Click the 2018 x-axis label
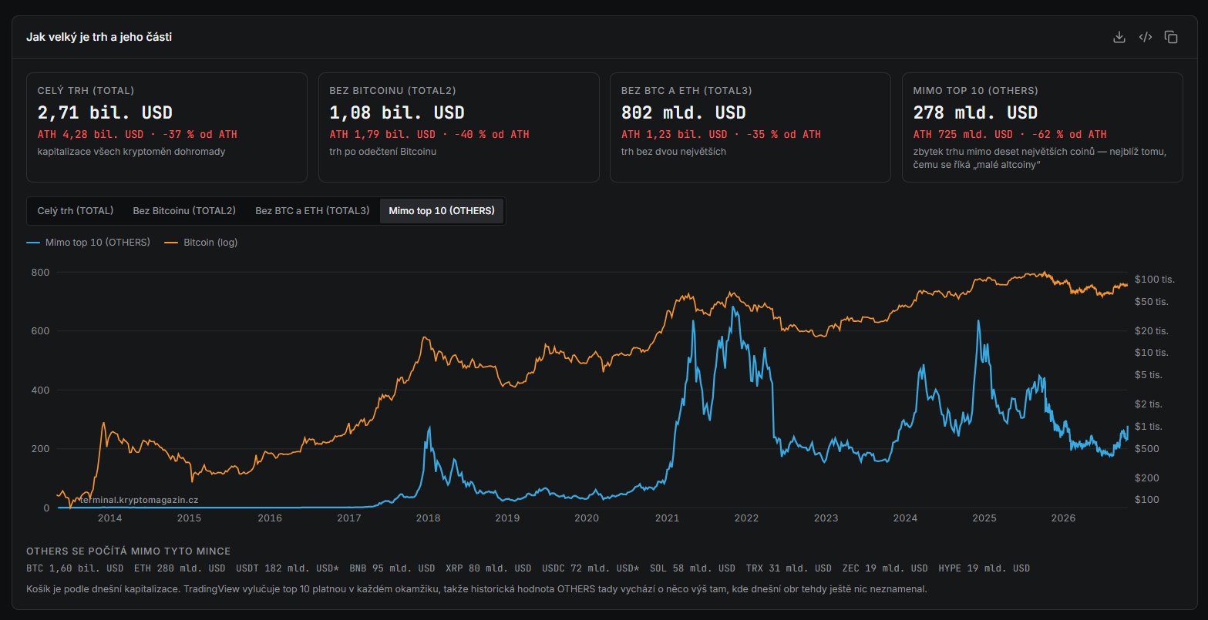The height and width of the screenshot is (620, 1208). [428, 518]
